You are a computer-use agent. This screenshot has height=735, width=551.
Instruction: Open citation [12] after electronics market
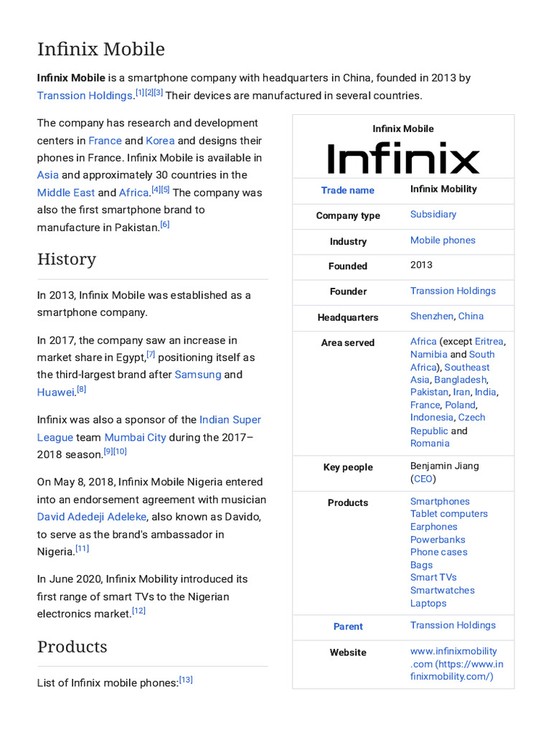coord(138,611)
